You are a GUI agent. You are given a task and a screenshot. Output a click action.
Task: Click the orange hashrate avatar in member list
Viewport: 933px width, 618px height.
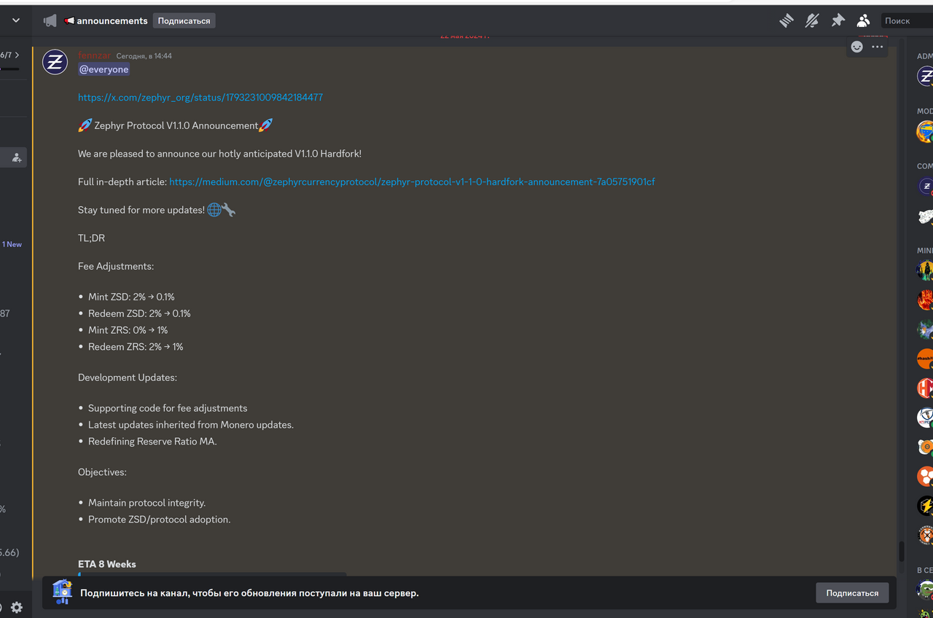coord(926,359)
